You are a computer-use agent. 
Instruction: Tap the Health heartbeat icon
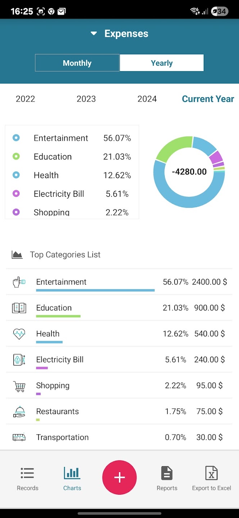point(19,334)
